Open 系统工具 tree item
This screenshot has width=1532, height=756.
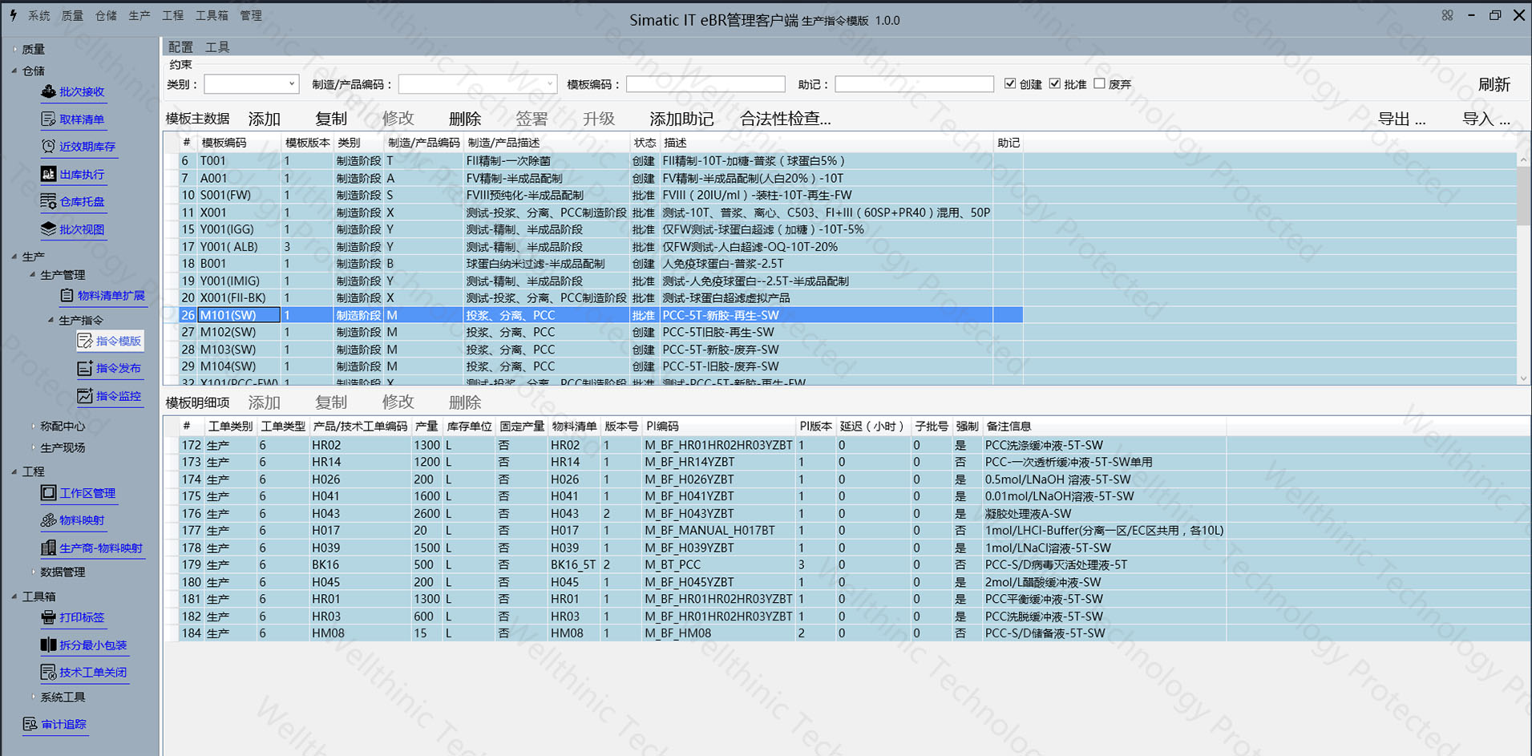(63, 697)
